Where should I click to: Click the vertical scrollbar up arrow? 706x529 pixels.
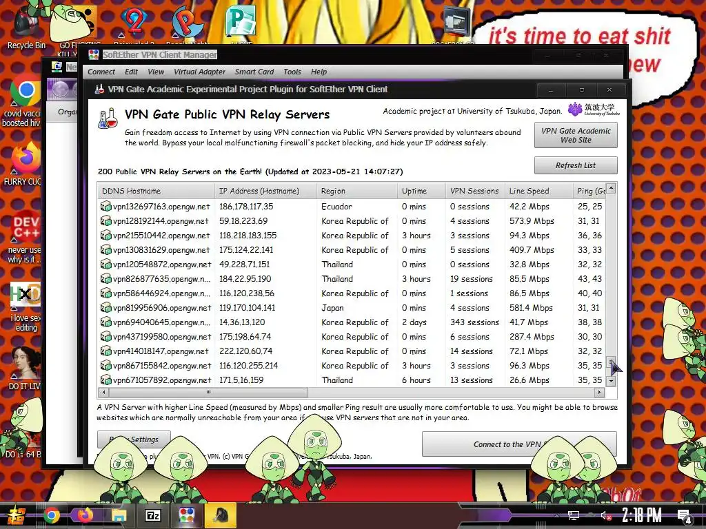click(x=611, y=188)
